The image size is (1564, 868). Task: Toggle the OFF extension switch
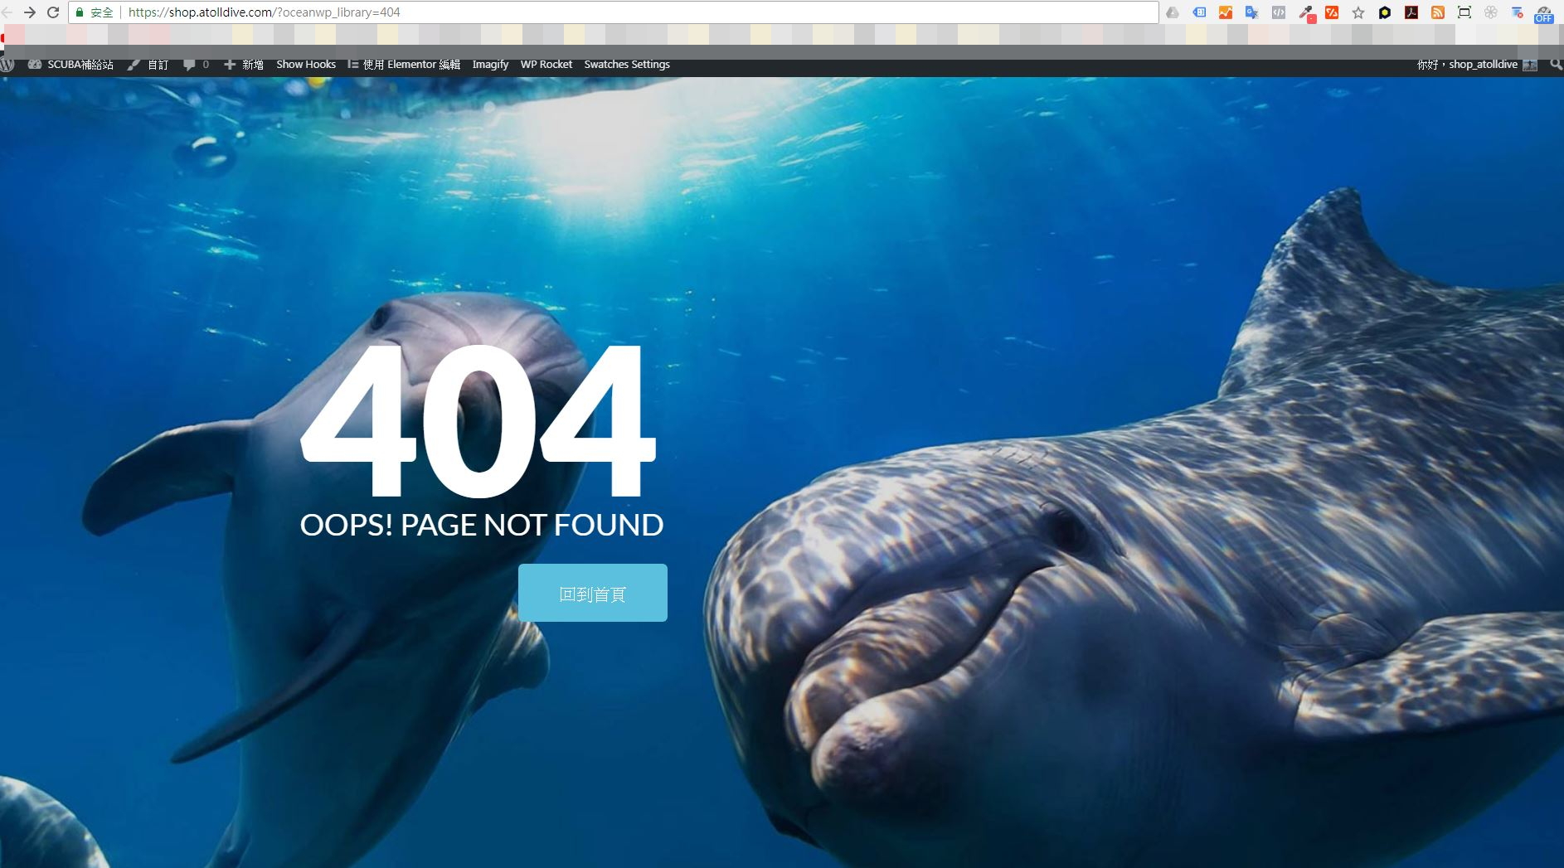(x=1544, y=15)
